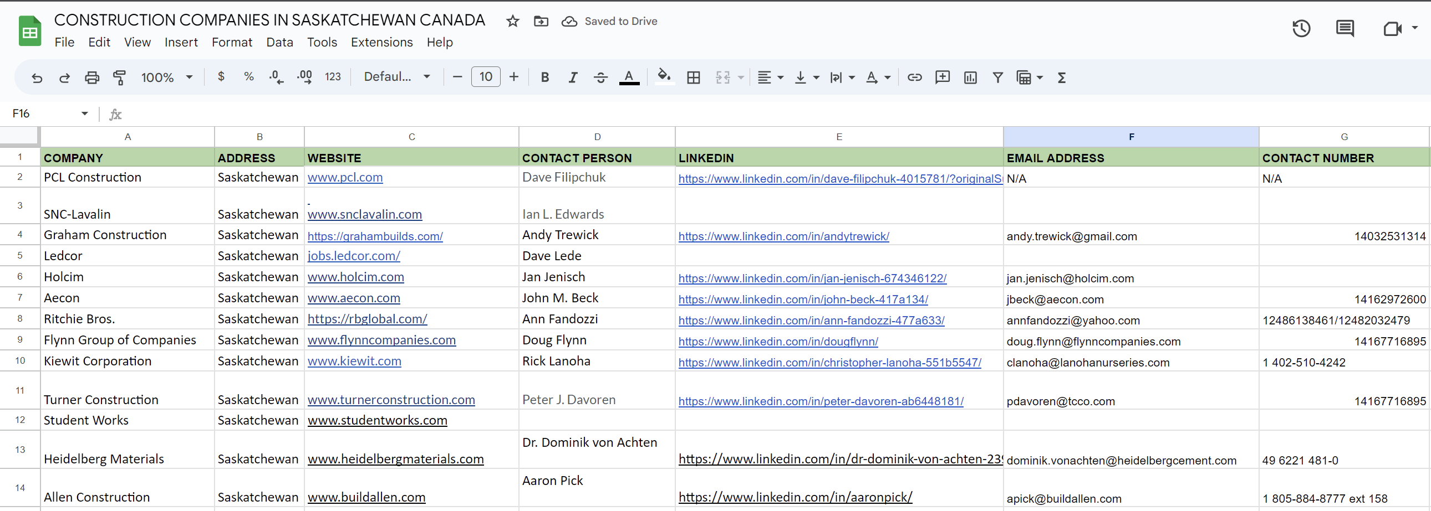
Task: Open horizontal align dropdown
Action: tap(771, 78)
